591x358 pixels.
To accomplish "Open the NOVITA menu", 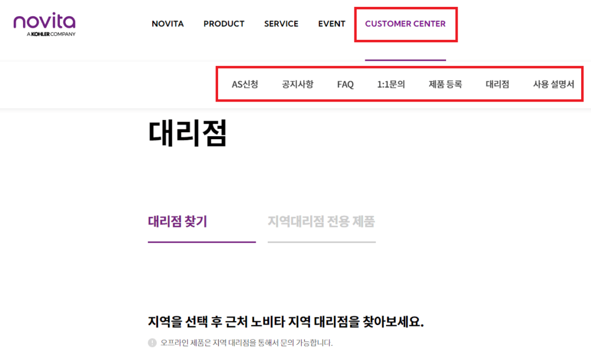I will 167,24.
